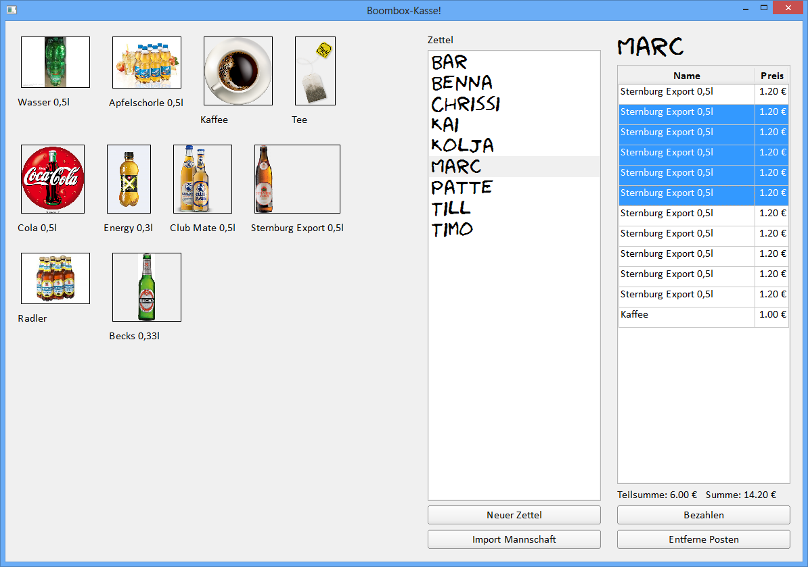The image size is (808, 567).
Task: Sort the table by Preis column header
Action: point(772,76)
